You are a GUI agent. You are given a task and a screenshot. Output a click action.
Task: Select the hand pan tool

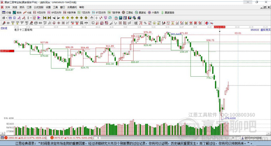point(92,18)
